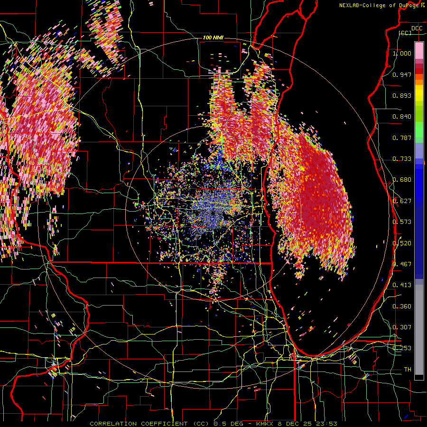Select the 0.520 legend value
This screenshot has height=427, width=427.
402,243
